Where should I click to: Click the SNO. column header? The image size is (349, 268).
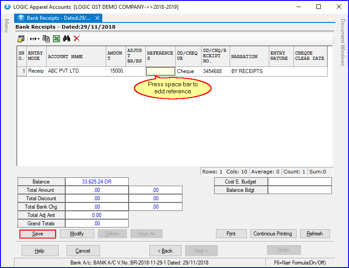(x=22, y=56)
